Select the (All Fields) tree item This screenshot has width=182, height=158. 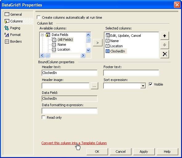65,40
